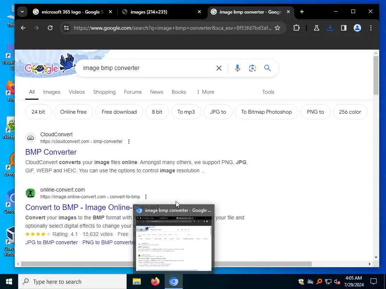The image size is (386, 289).
Task: Show recent downloads
Action: coord(330,28)
